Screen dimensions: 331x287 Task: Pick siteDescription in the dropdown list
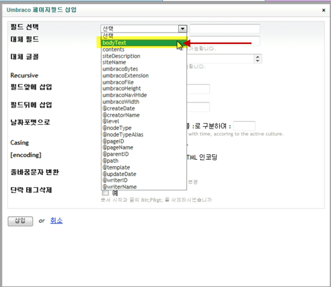tap(144, 56)
